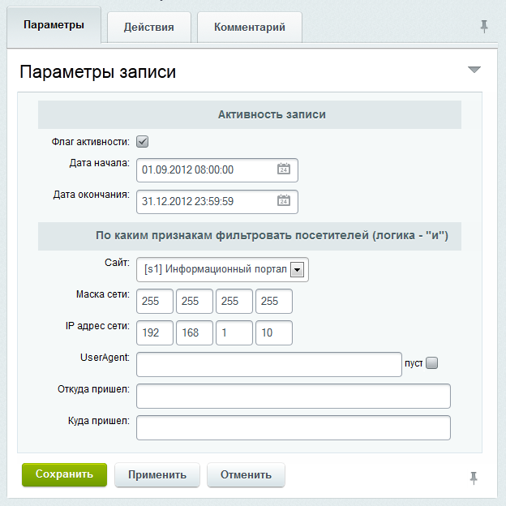Collapse the Параметры записи section arrow
506x506 pixels.
pos(474,71)
